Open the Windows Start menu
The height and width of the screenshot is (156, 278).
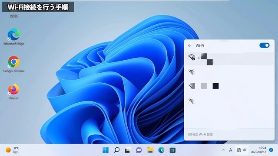[106, 150]
